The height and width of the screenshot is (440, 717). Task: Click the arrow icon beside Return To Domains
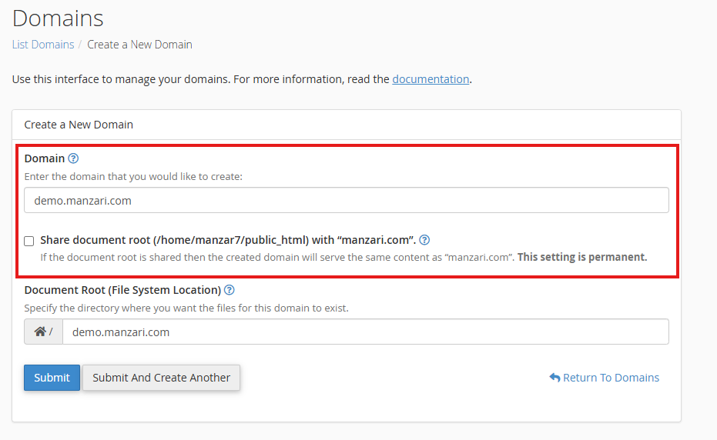click(x=555, y=378)
